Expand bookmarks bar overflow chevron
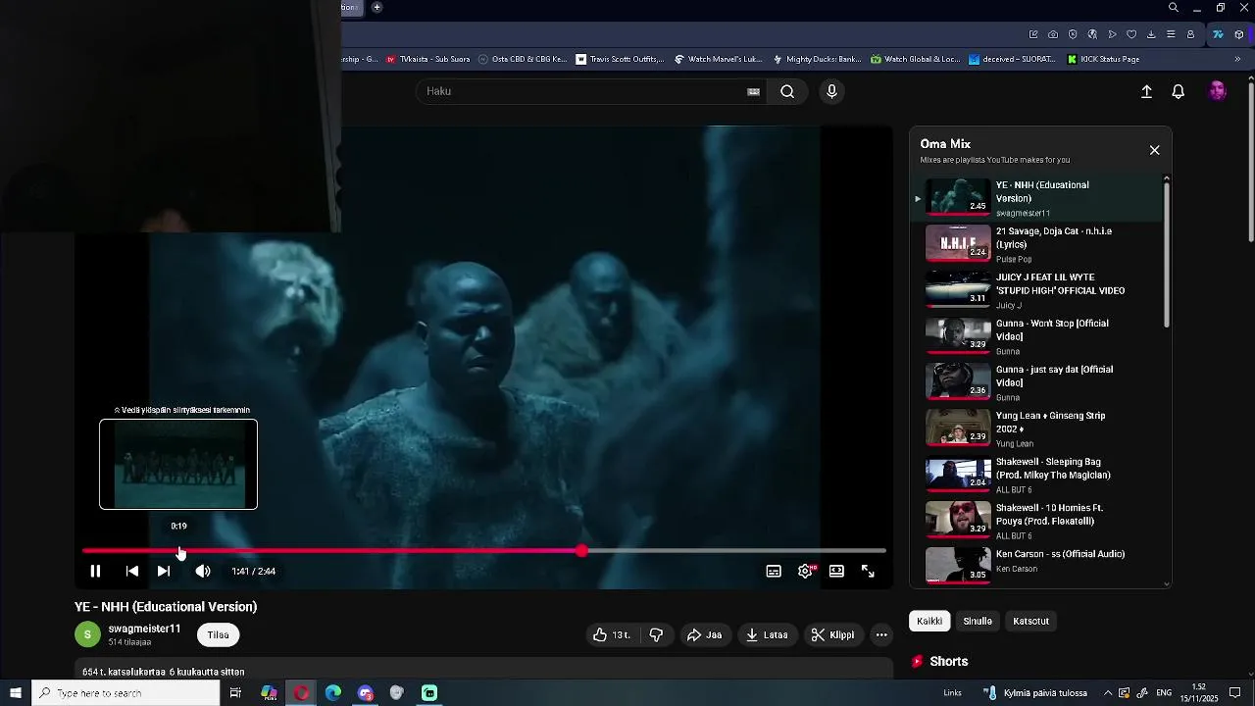Screen dimensions: 1255x706 click(1237, 59)
